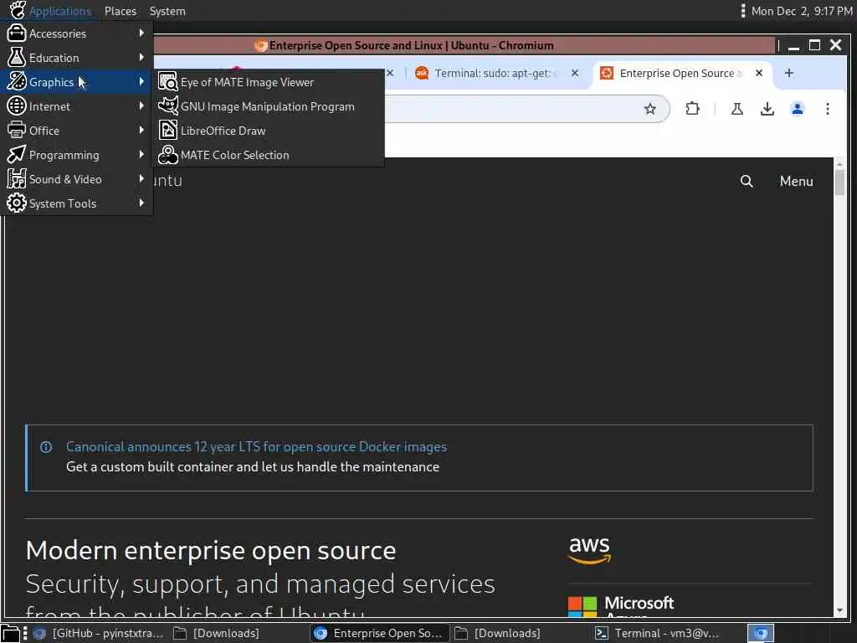Click the Office printer icon

[x=17, y=130]
